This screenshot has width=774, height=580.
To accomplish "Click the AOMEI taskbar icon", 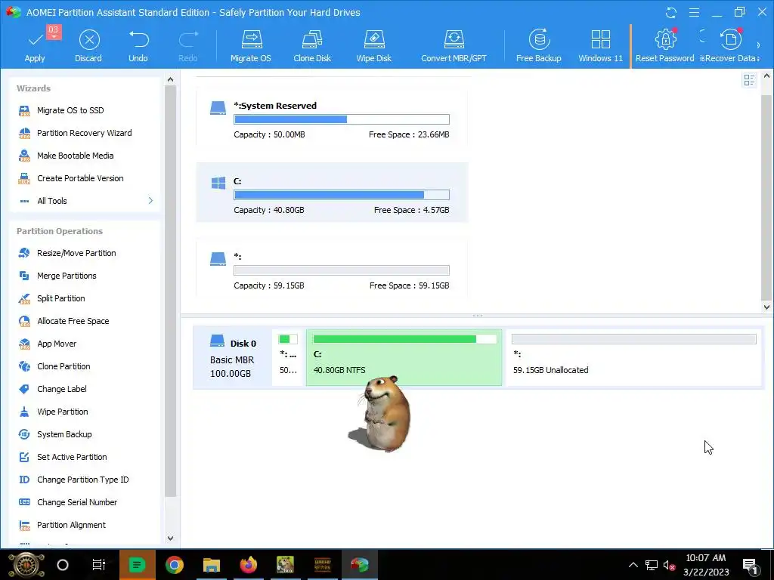I will 359,565.
